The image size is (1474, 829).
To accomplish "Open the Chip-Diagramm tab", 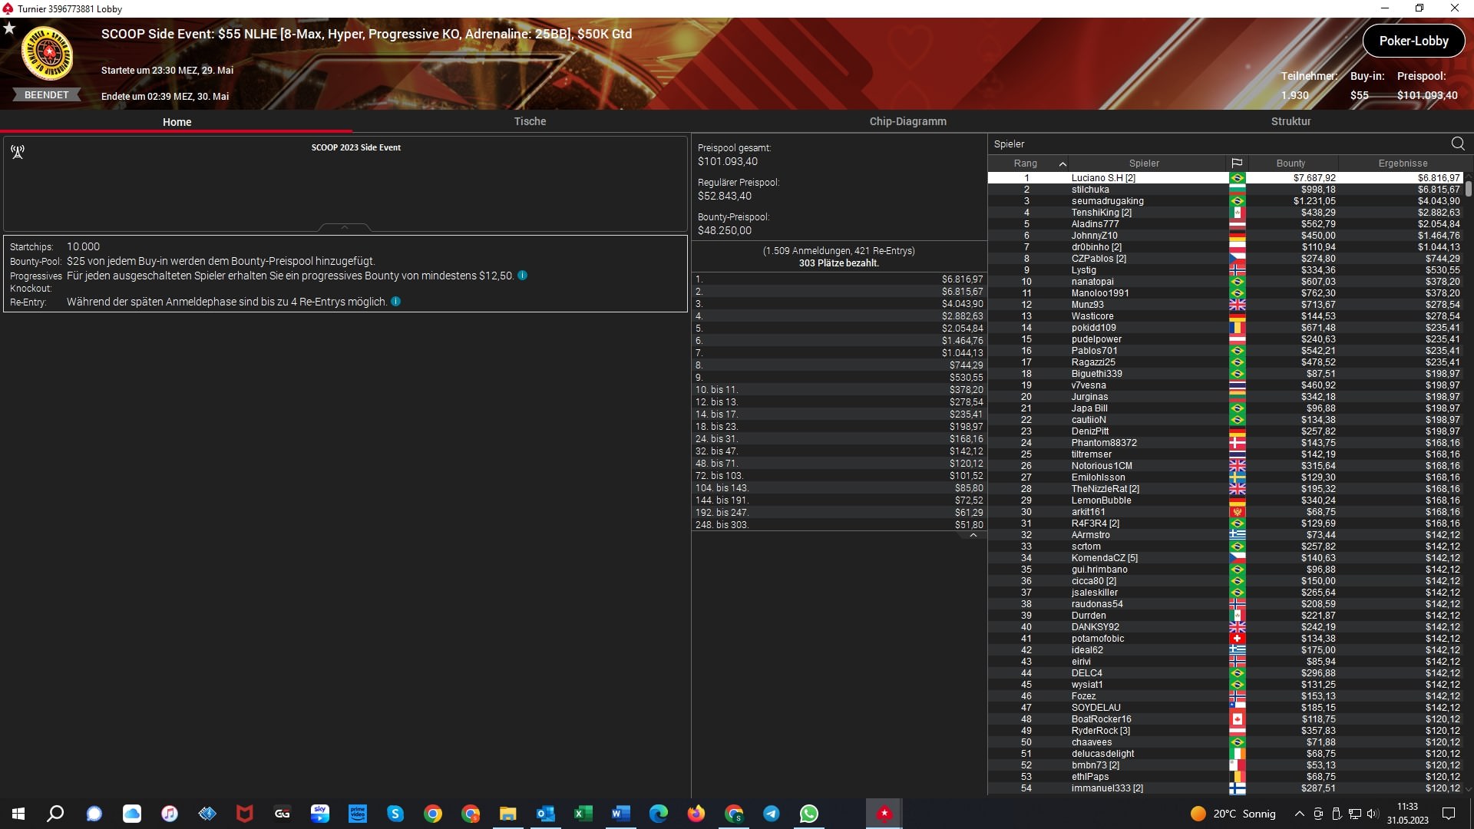I will pos(907,121).
